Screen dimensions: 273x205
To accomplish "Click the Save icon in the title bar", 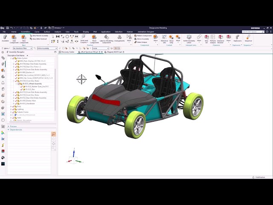I will [x=8, y=28].
